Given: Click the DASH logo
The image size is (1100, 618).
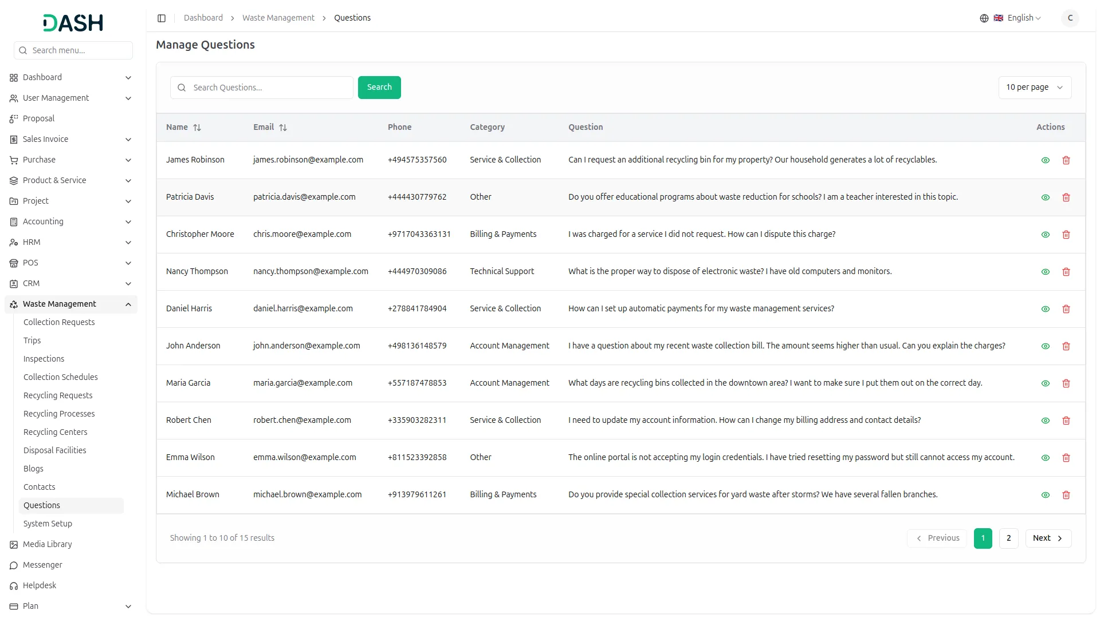Looking at the screenshot, I should [x=73, y=23].
